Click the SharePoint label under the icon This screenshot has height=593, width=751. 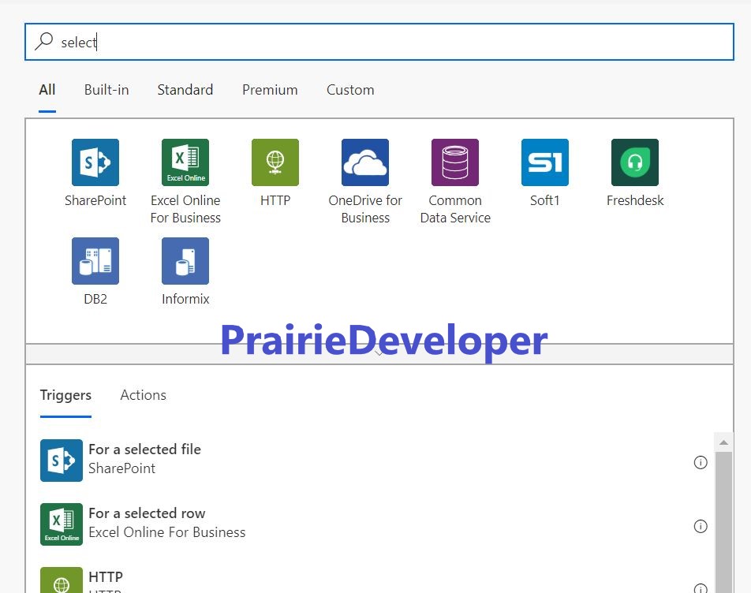tap(95, 200)
